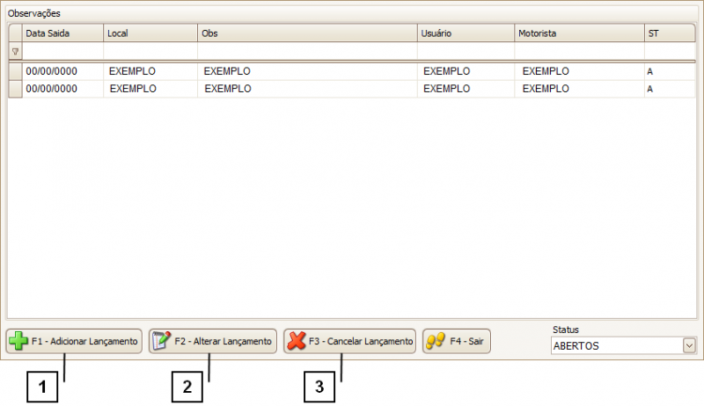Click the funnel filter icon in grid

(15, 52)
